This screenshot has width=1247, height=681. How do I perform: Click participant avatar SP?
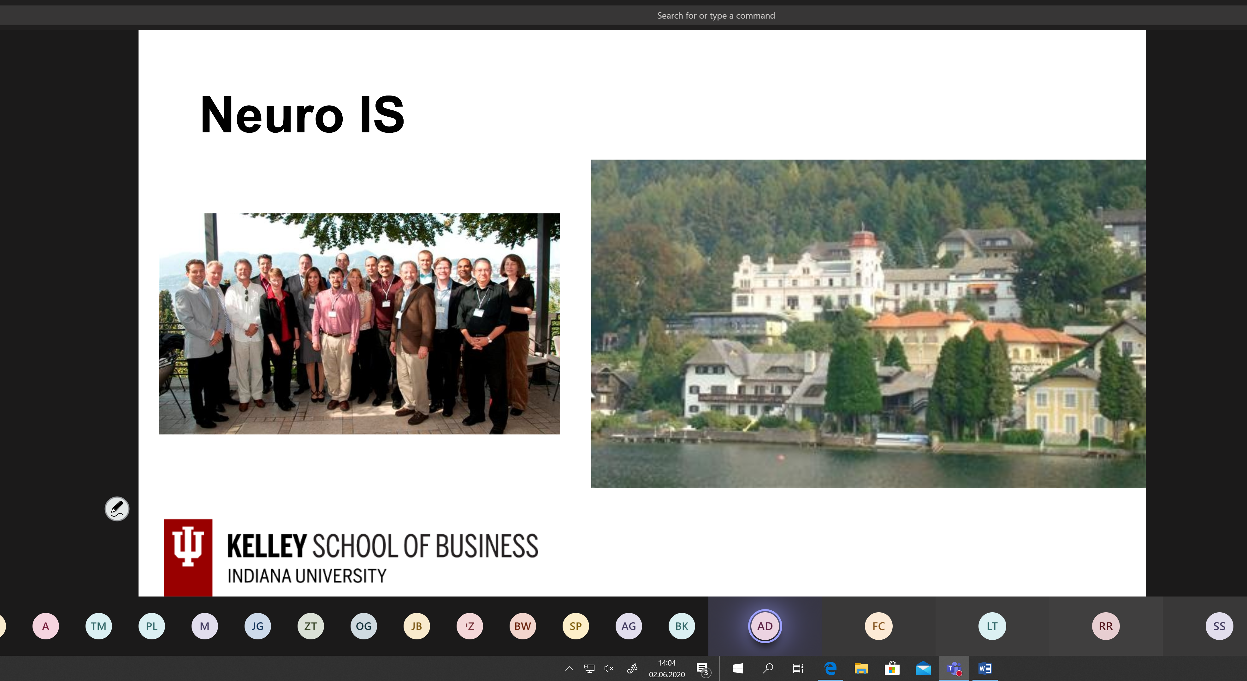[x=575, y=626]
